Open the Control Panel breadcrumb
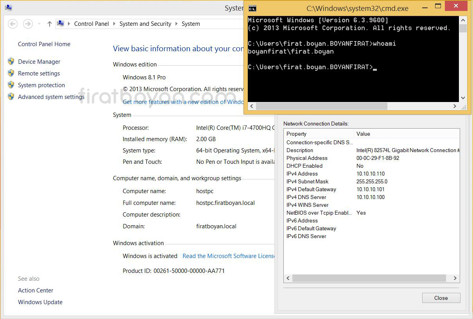 [x=91, y=24]
